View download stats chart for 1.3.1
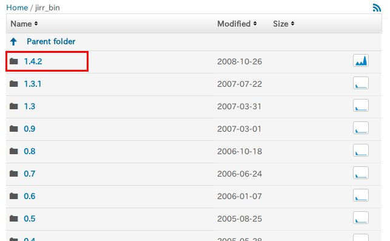Screen dimensions: 390x241 pyautogui.click(x=361, y=83)
